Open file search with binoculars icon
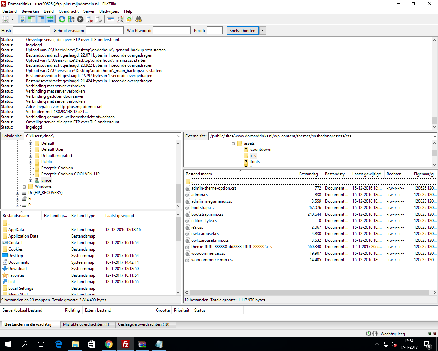Viewport: 438px width, 351px height. 139,20
